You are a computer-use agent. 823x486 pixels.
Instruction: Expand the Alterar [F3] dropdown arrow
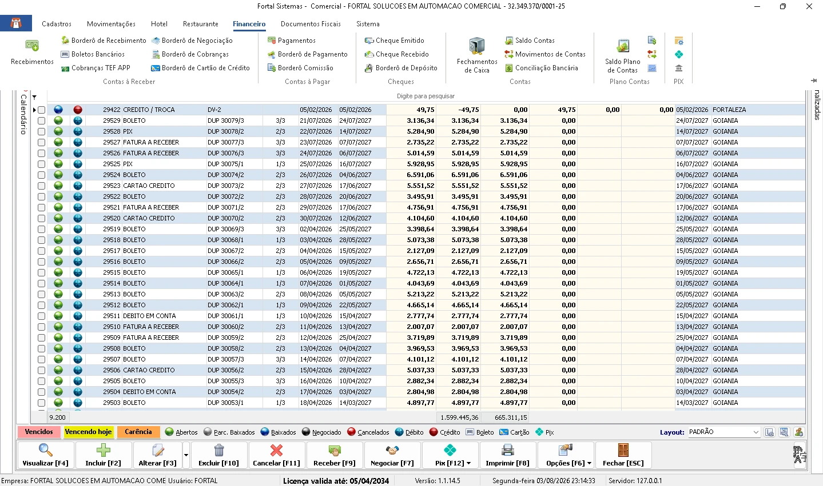pos(186,455)
